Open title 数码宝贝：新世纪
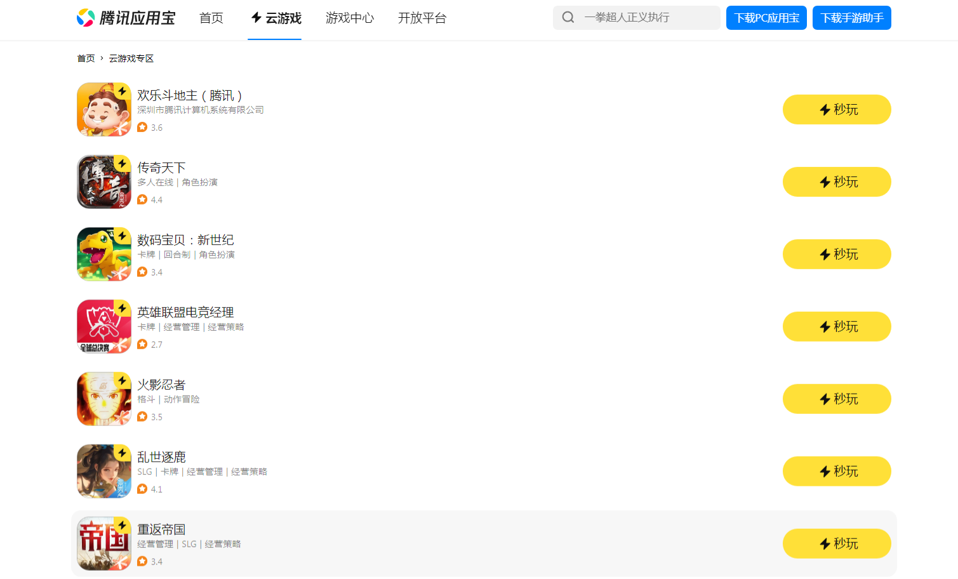Image resolution: width=958 pixels, height=579 pixels. pyautogui.click(x=185, y=240)
